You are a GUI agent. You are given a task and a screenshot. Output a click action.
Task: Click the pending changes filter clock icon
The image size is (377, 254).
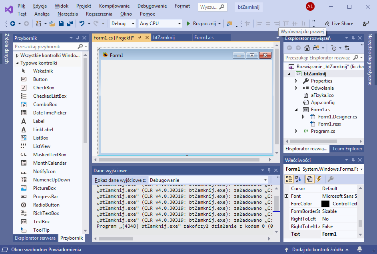tap(334, 48)
